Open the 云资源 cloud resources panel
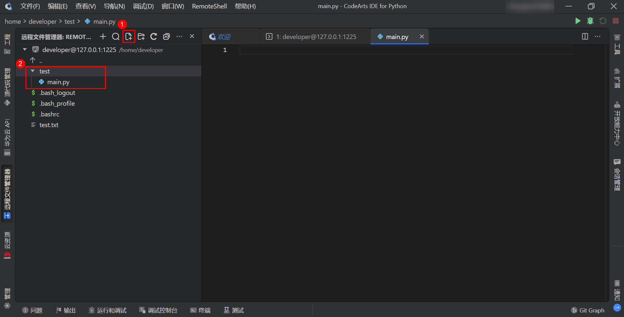The width and height of the screenshot is (624, 317). pyautogui.click(x=7, y=245)
